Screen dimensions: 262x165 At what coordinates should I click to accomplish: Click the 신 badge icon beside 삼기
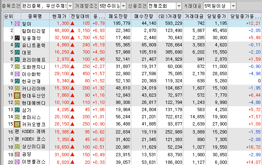[x=17, y=109]
